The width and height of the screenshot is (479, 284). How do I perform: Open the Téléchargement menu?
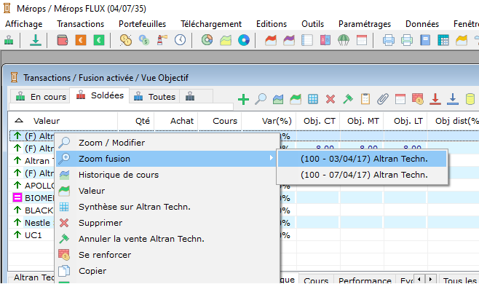[211, 24]
